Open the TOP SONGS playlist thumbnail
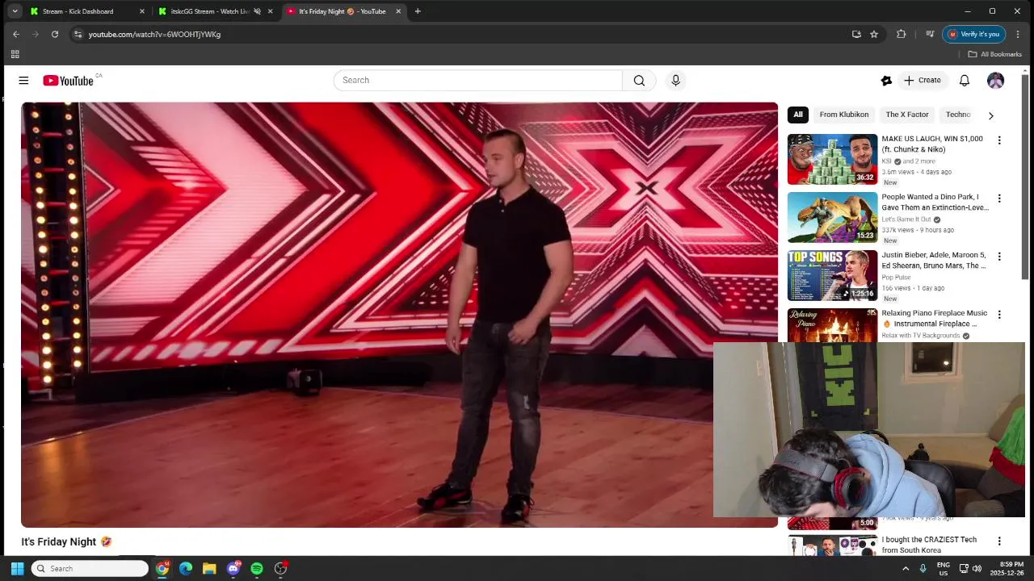The width and height of the screenshot is (1034, 581). pyautogui.click(x=832, y=275)
